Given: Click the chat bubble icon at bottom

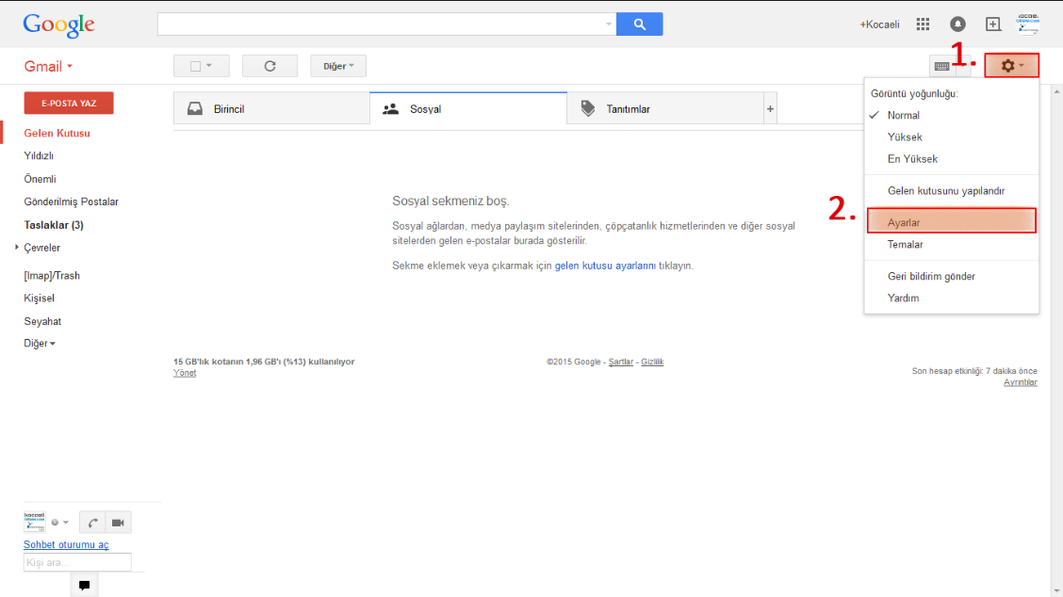Looking at the screenshot, I should pyautogui.click(x=84, y=585).
